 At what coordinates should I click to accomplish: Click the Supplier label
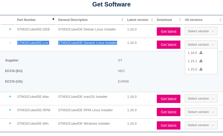tap(12, 60)
